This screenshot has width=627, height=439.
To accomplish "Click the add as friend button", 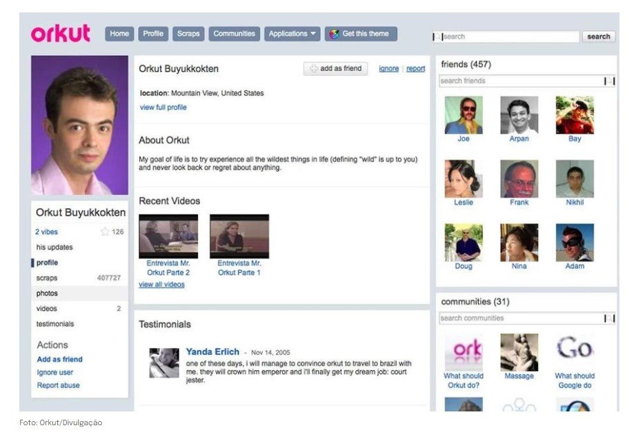I will pos(335,69).
